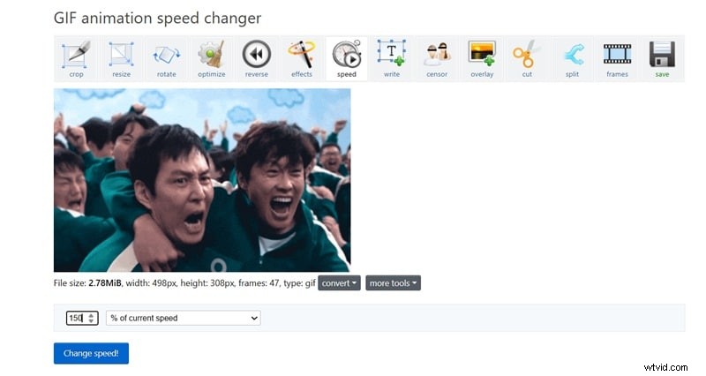Select the crop tool icon
The height and width of the screenshot is (376, 706).
coord(76,58)
